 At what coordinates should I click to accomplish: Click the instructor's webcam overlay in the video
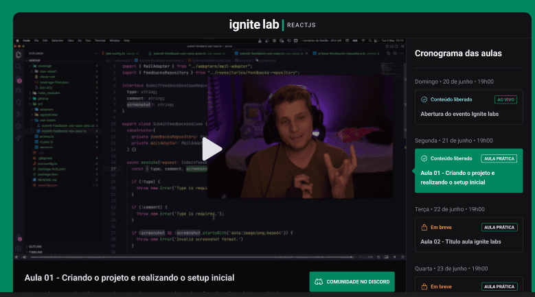click(x=300, y=137)
